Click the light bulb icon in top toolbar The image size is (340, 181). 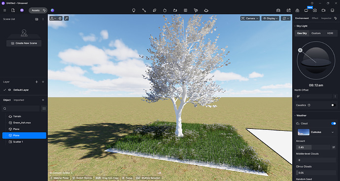coord(134,10)
